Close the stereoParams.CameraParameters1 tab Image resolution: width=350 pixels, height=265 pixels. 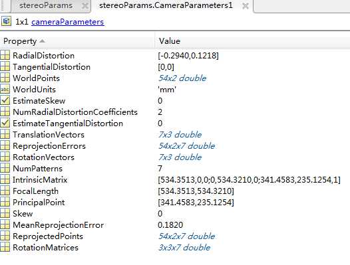(x=246, y=6)
